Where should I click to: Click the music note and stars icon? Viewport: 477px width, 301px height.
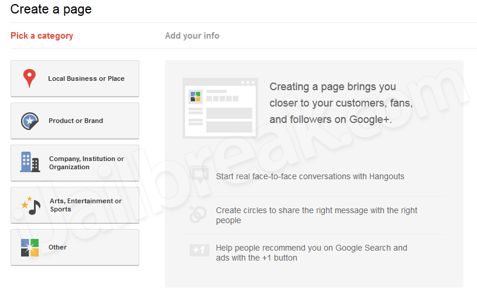tap(30, 206)
